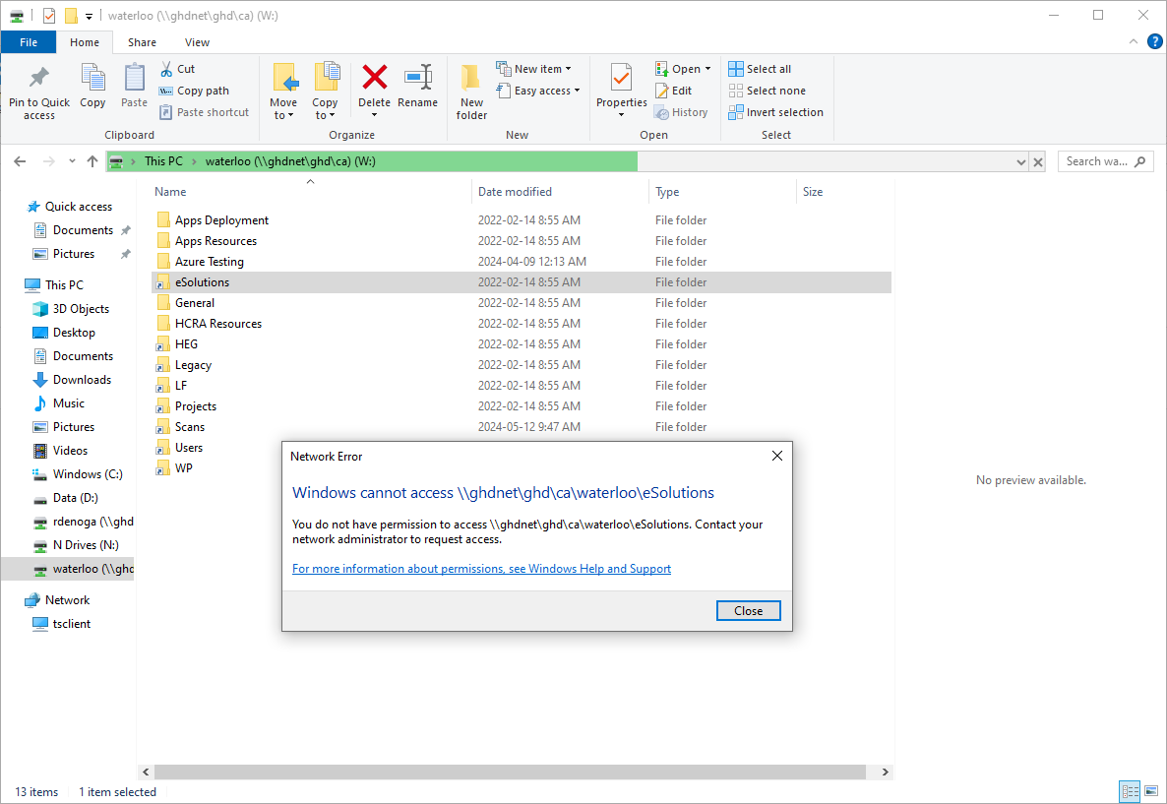Click Select all in ribbon
Image resolution: width=1167 pixels, height=804 pixels.
pyautogui.click(x=760, y=69)
